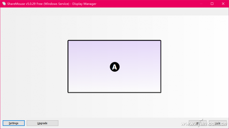Maximize the Display Manager window

click(x=212, y=4)
